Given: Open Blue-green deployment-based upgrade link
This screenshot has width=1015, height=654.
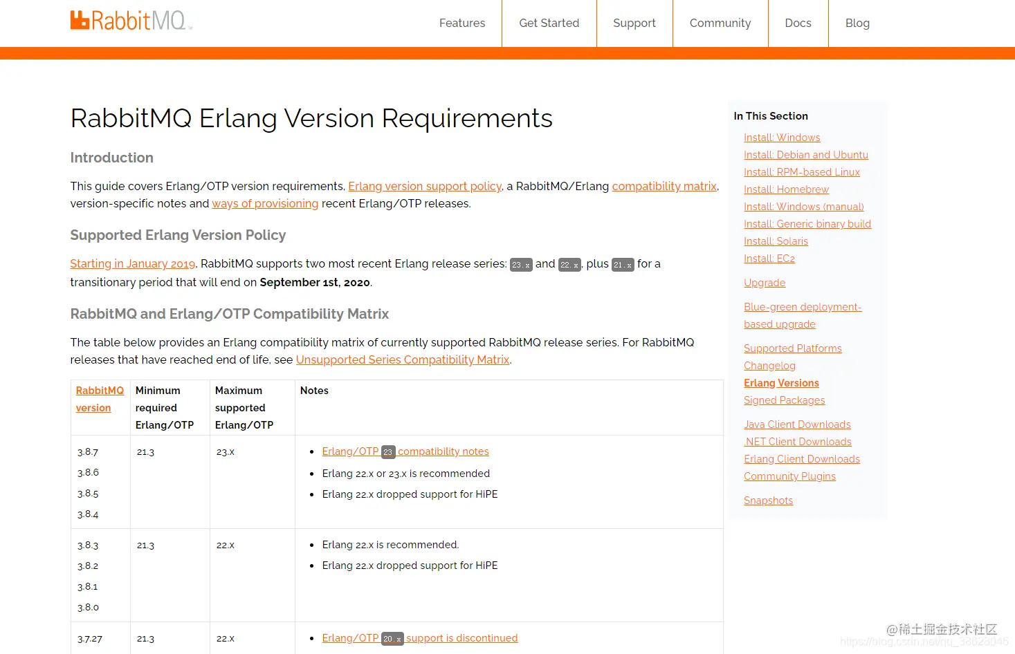Looking at the screenshot, I should tap(803, 315).
